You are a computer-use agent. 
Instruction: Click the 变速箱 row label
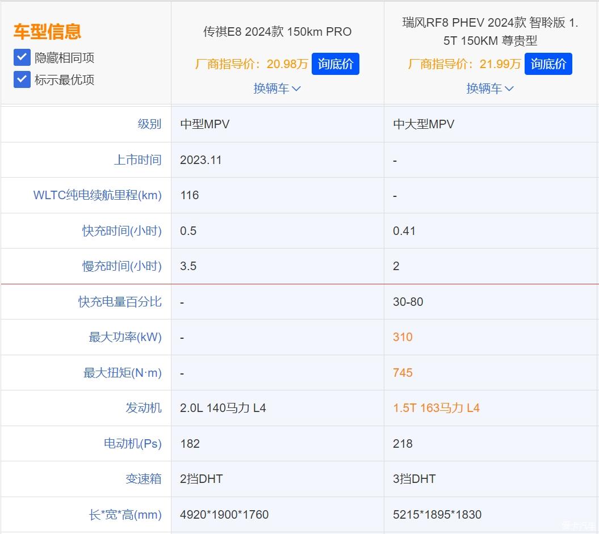144,479
